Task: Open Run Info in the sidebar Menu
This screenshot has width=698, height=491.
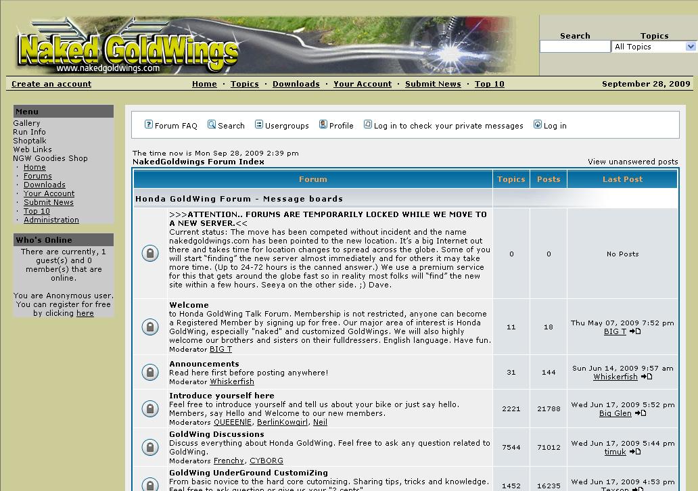Action: click(x=29, y=132)
